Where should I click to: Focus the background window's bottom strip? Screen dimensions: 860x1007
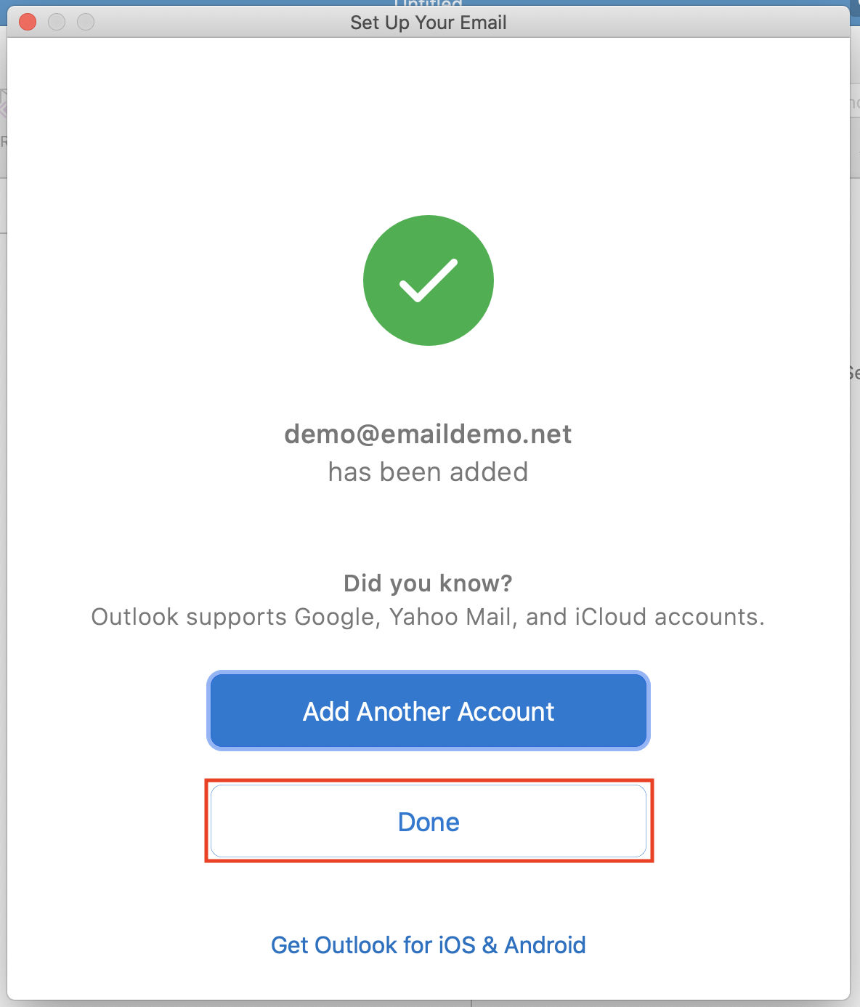[430, 1003]
